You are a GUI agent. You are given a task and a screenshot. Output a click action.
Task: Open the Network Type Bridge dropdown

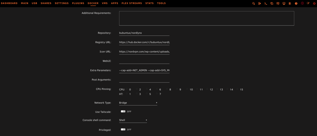(138, 103)
